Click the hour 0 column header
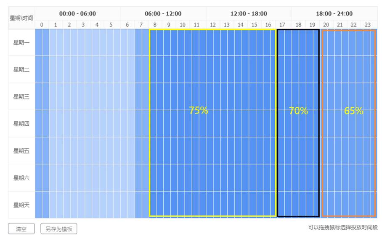 pos(42,25)
